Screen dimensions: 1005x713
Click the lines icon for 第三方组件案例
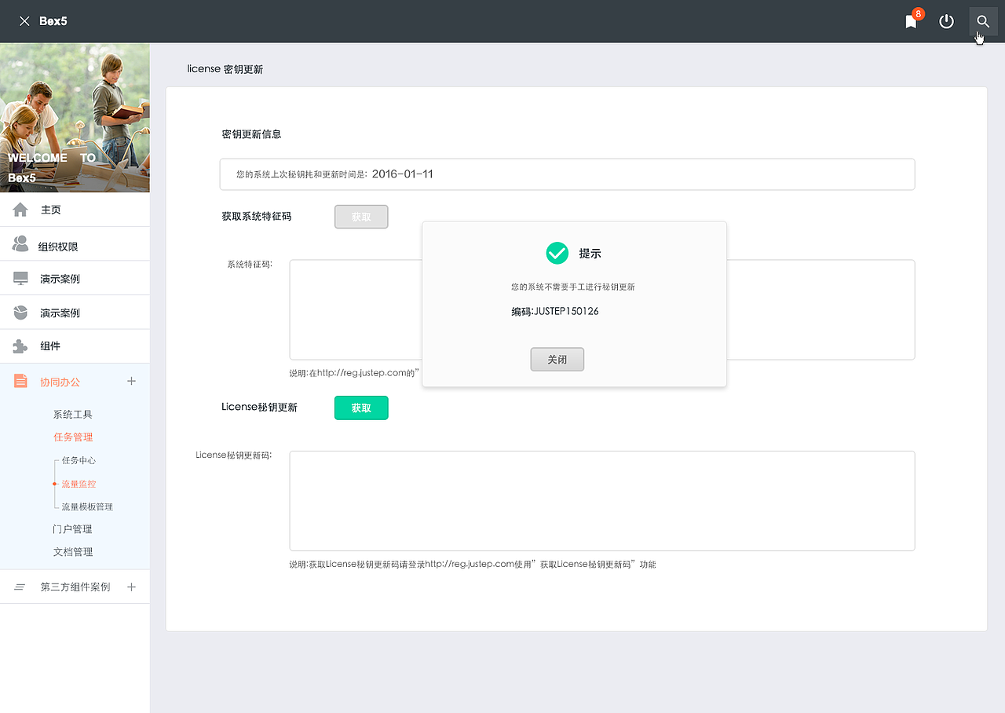tap(20, 587)
